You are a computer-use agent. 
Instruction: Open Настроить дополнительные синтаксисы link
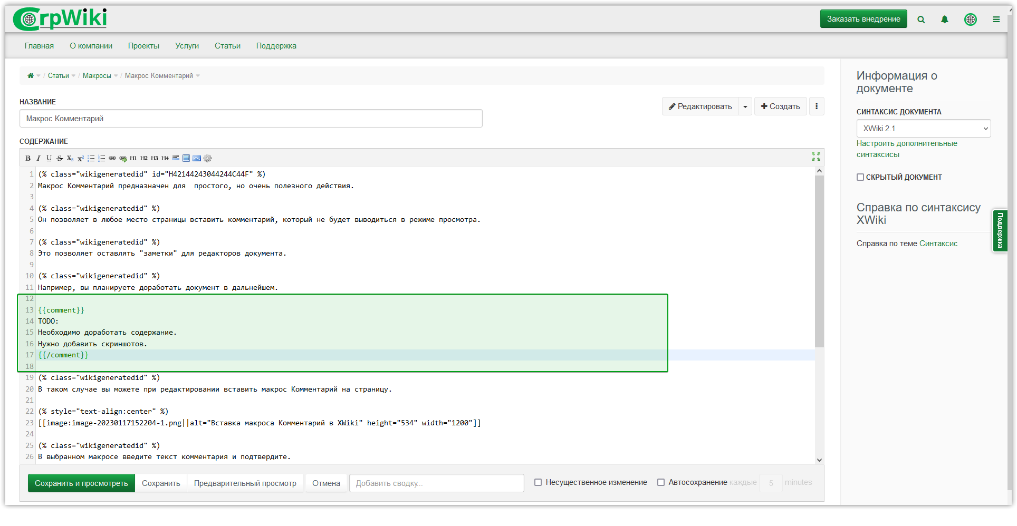pos(907,149)
